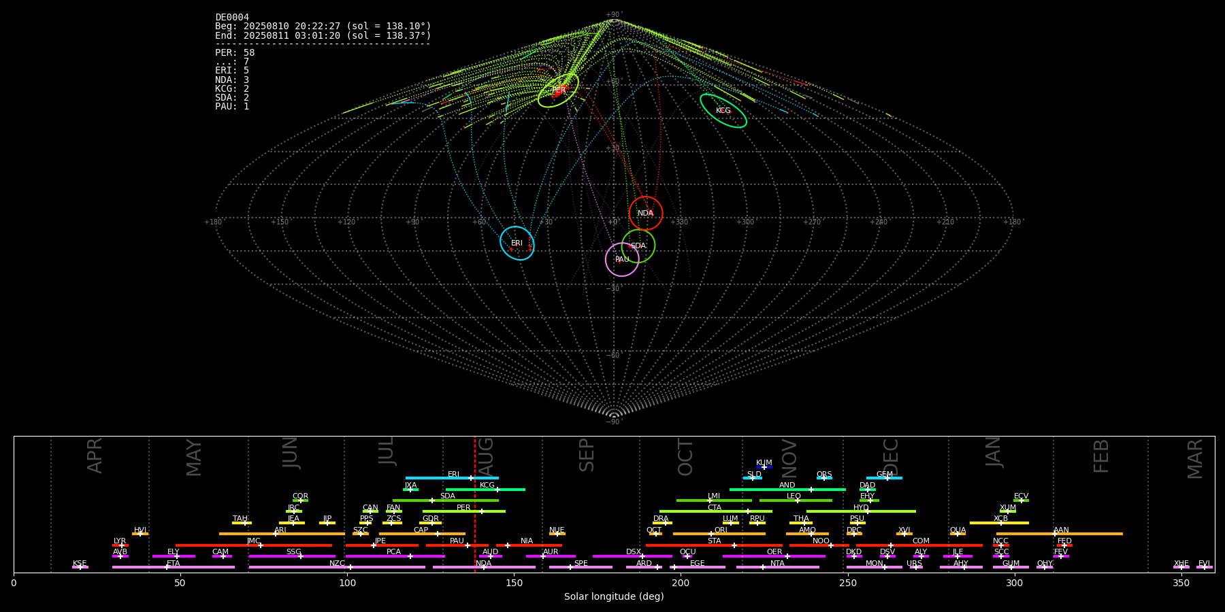Click the 'Solar longitude (deg)' axis label
This screenshot has height=612, width=1225.
point(614,596)
